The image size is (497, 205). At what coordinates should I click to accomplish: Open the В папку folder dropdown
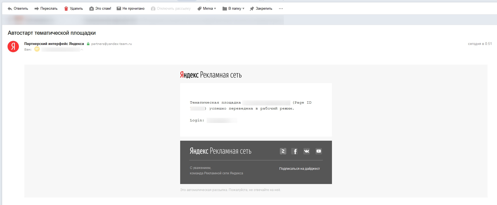(233, 9)
